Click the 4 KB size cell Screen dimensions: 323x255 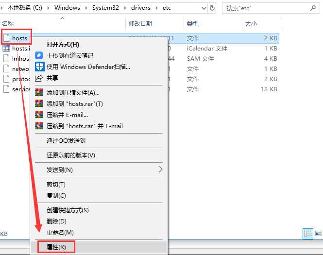tap(271, 58)
